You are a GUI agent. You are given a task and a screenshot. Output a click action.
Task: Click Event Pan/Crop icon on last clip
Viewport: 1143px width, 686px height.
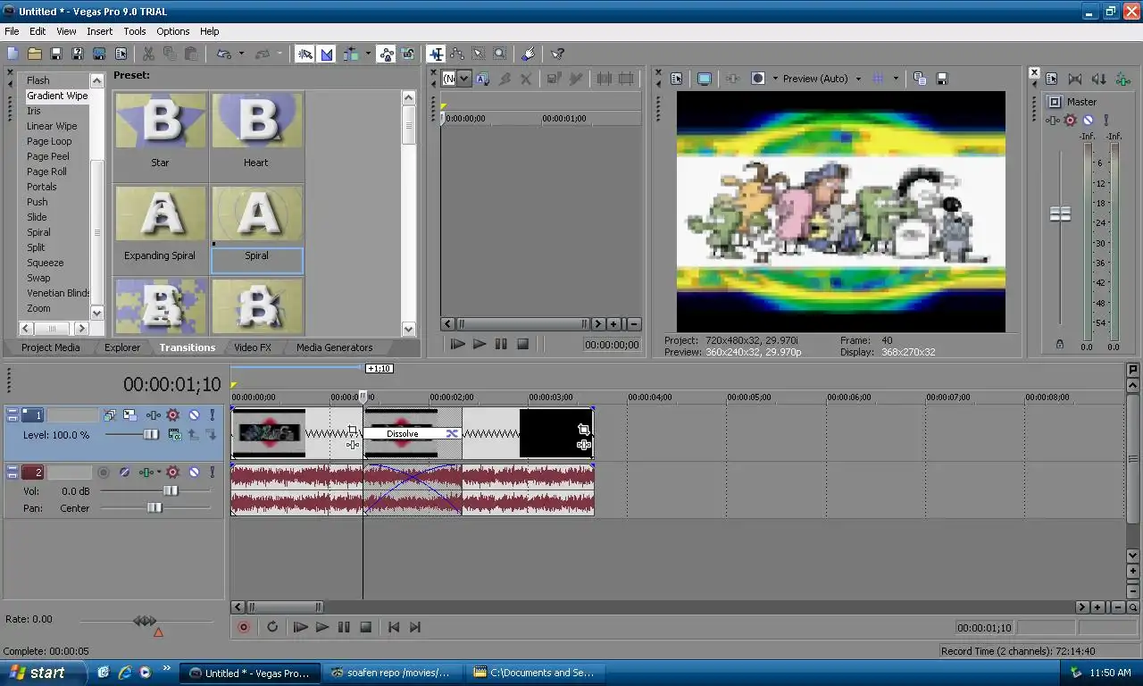[x=583, y=430]
